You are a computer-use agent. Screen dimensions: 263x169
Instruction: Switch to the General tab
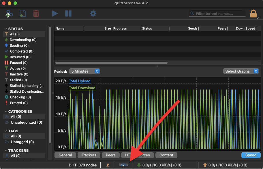tap(65, 155)
